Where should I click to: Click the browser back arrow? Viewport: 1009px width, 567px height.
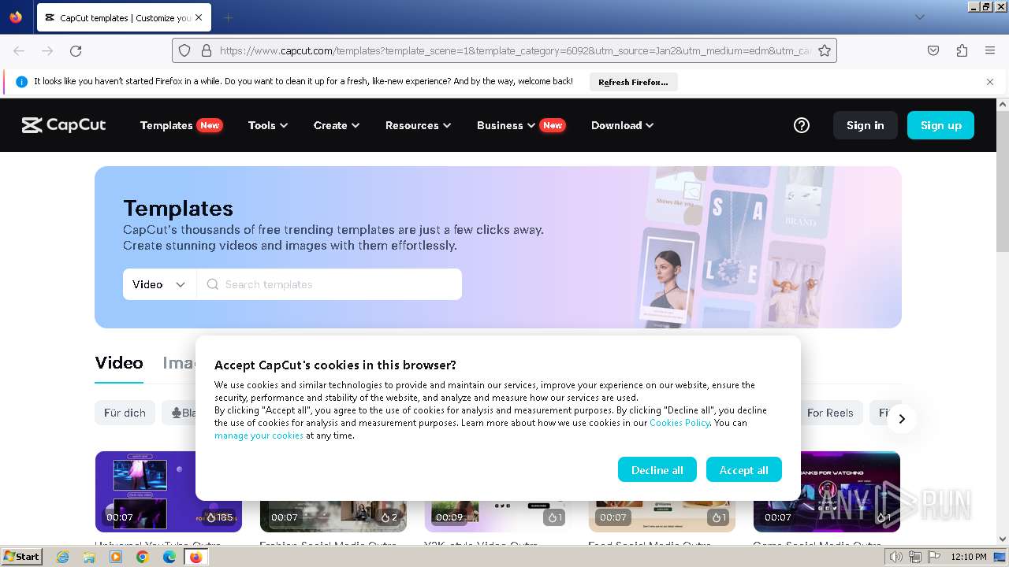coord(19,50)
